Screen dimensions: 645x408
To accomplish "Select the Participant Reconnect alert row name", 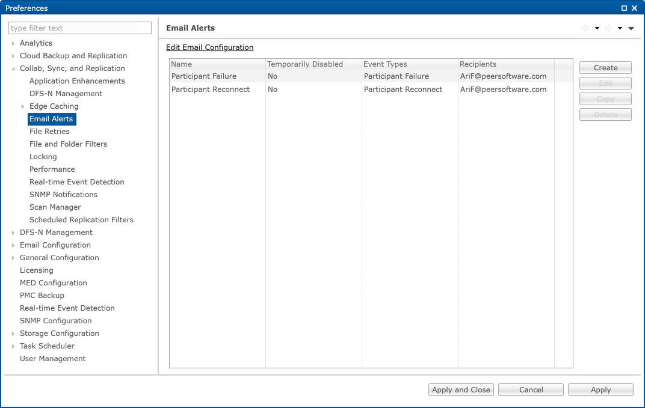I will pos(211,90).
